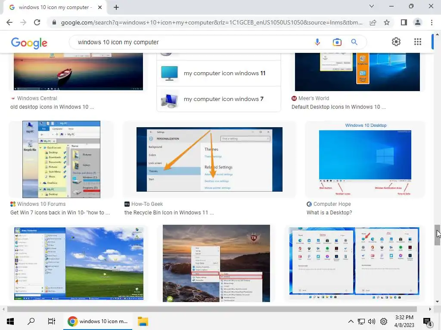Open Google quick settings gear
Image resolution: width=441 pixels, height=330 pixels.
396,42
